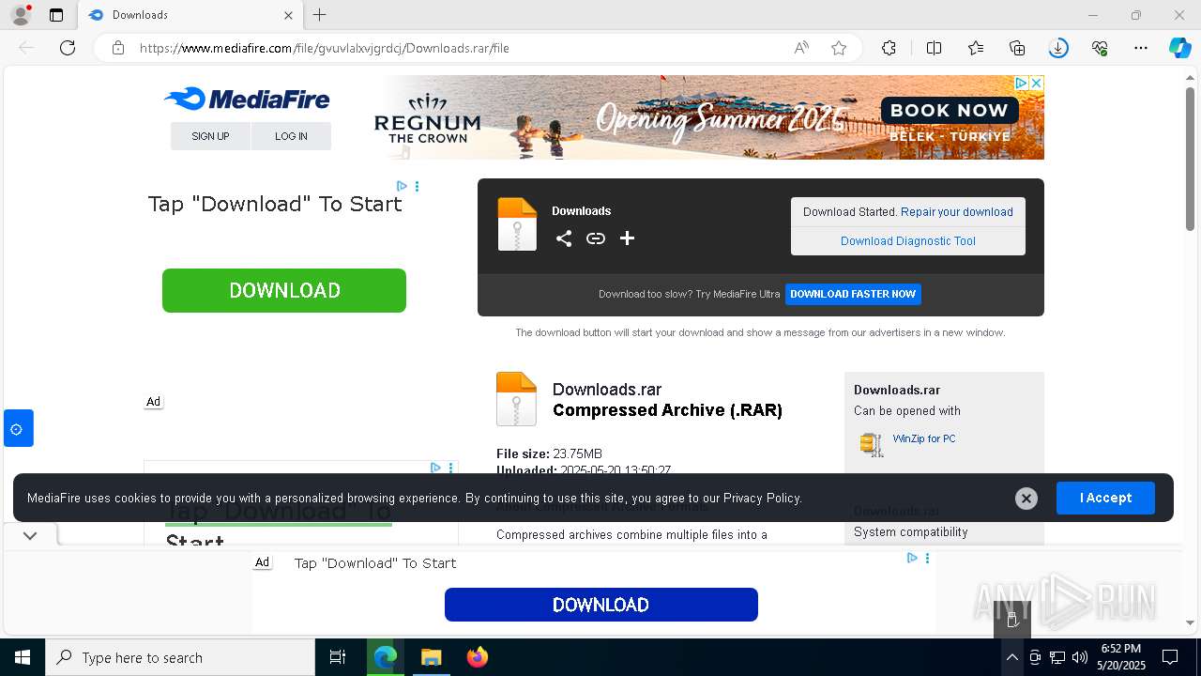The height and width of the screenshot is (676, 1201).
Task: Click the blue DOWNLOAD button at bottom
Action: click(x=600, y=605)
